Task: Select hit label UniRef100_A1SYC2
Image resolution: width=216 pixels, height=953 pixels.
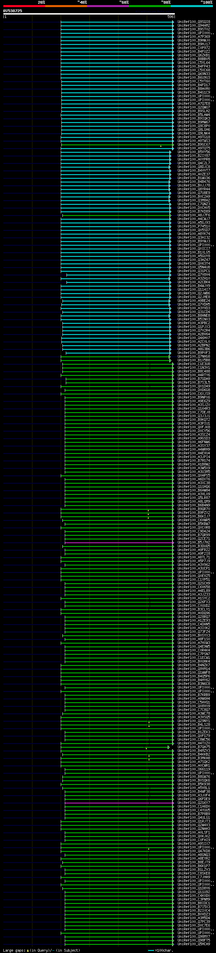Action: [x=194, y=598]
